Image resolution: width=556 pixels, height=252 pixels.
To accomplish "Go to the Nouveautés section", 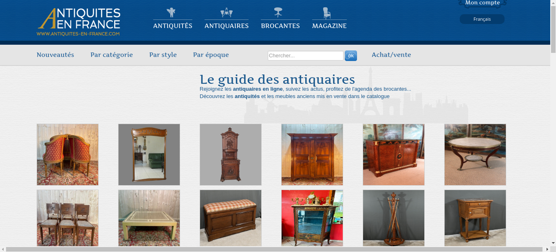I will 55,55.
